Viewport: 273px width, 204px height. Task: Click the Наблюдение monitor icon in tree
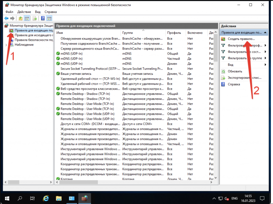click(x=12, y=45)
